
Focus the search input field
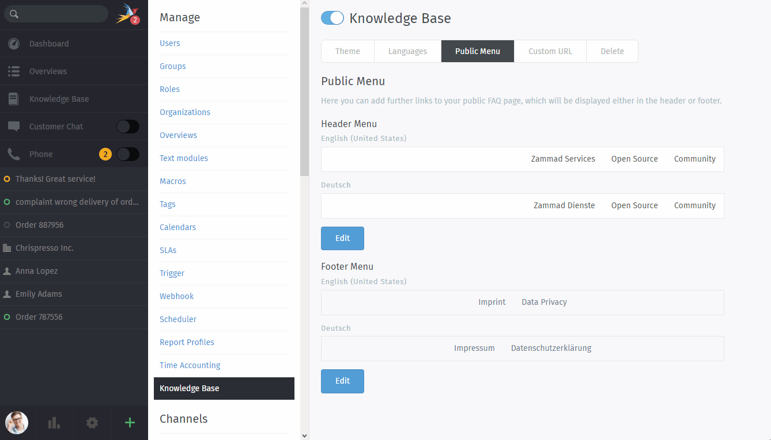point(56,14)
